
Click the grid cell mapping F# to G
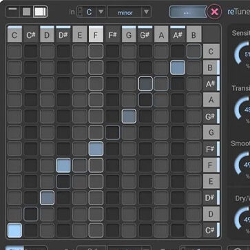[112, 133]
